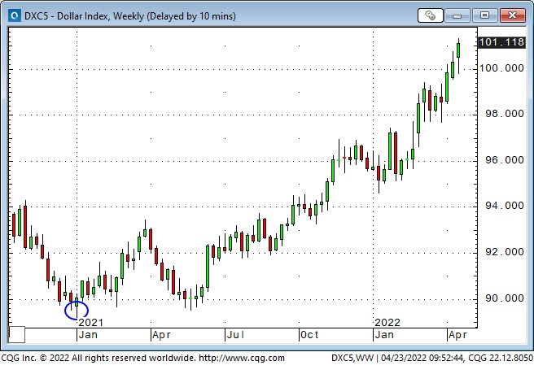Image resolution: width=534 pixels, height=387 pixels.
Task: Click the 101.118 current price label
Action: click(x=501, y=42)
